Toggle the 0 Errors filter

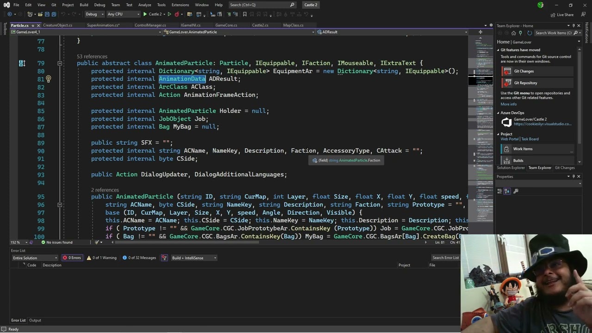click(x=72, y=258)
